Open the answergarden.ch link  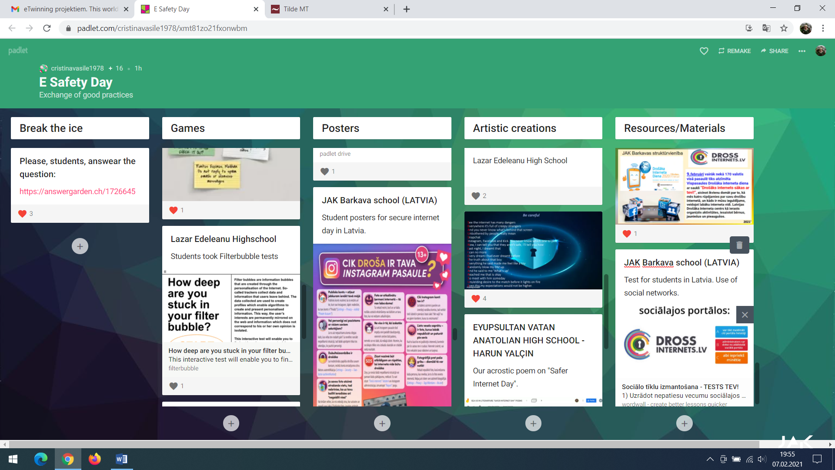point(77,191)
